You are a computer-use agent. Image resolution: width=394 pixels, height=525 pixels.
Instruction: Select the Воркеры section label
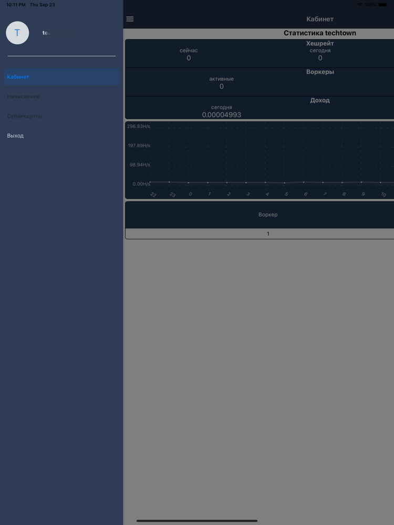pos(320,71)
